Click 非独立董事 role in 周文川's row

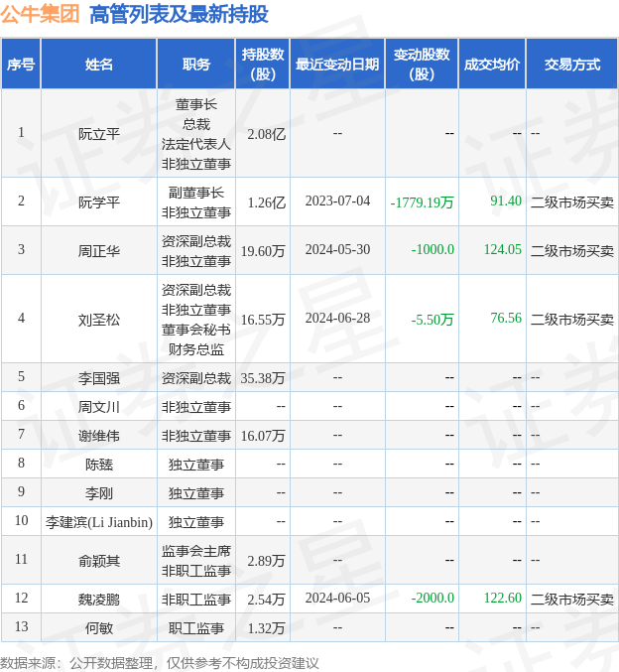pyautogui.click(x=196, y=407)
